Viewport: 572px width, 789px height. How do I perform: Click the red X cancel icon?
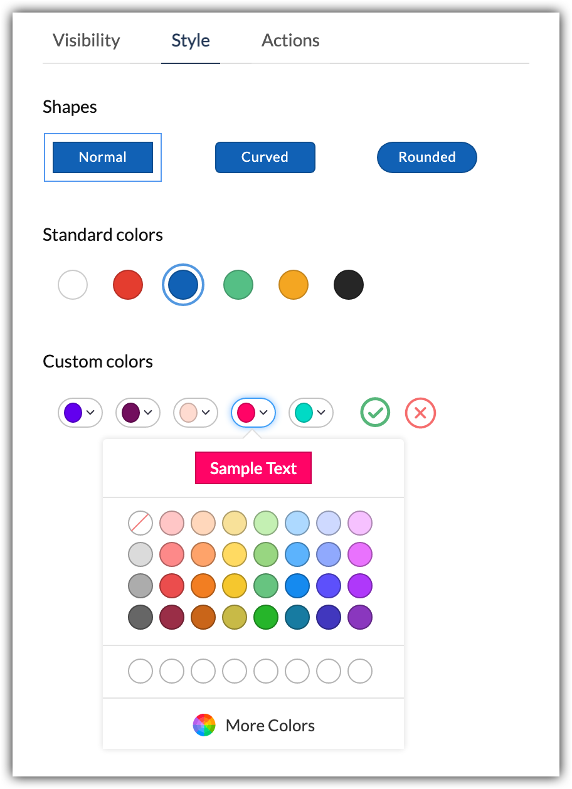tap(420, 413)
